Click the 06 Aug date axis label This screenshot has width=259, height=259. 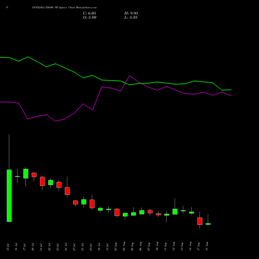[141, 246]
